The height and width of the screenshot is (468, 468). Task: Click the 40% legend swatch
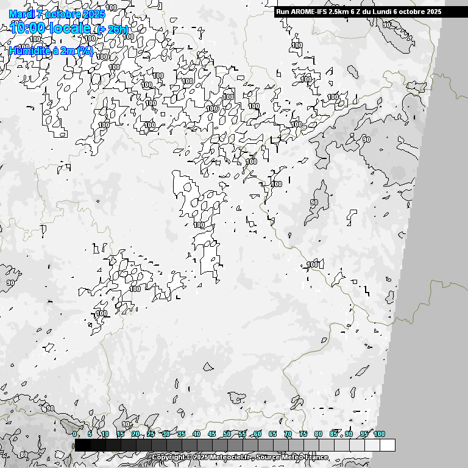(x=204, y=445)
